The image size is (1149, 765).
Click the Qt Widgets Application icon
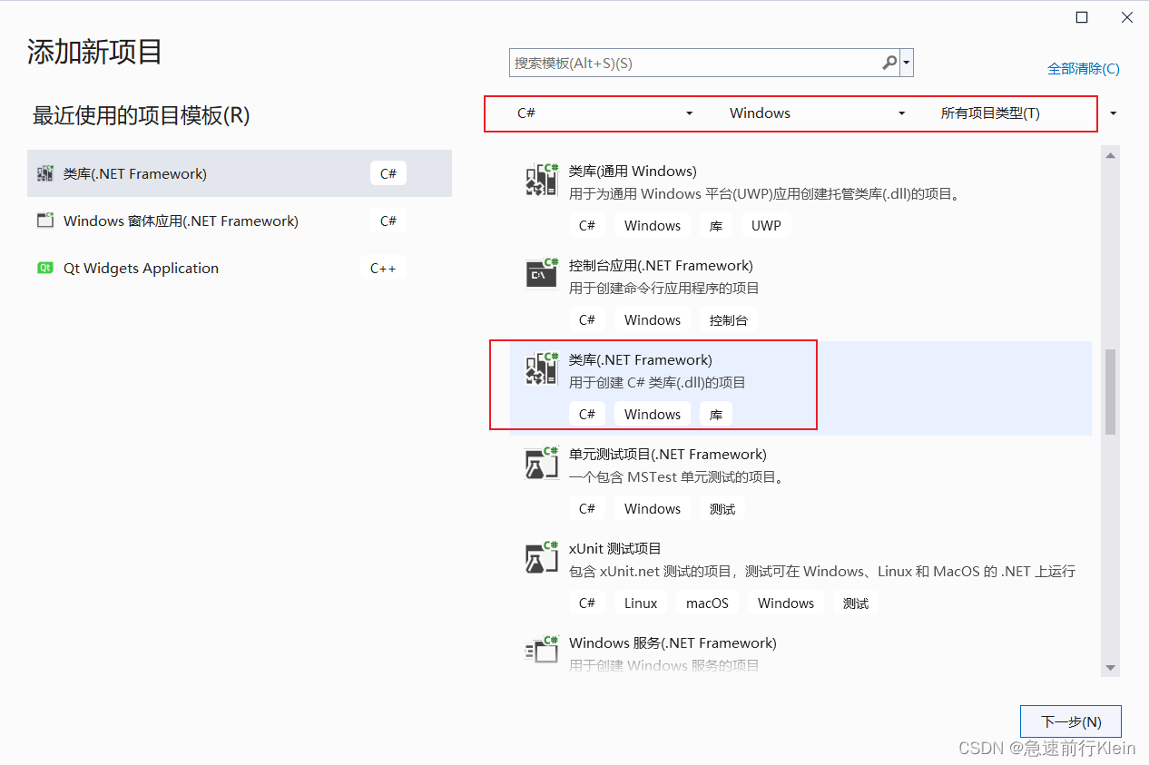click(45, 268)
